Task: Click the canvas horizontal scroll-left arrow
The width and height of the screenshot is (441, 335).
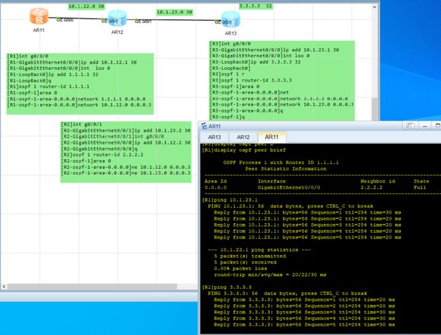Action: [4, 286]
